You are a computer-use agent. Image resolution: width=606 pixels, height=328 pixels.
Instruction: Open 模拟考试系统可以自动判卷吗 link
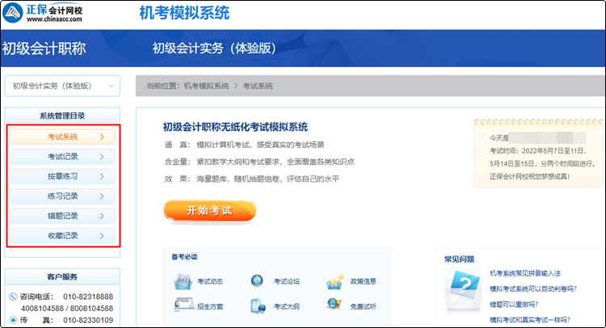pyautogui.click(x=533, y=288)
